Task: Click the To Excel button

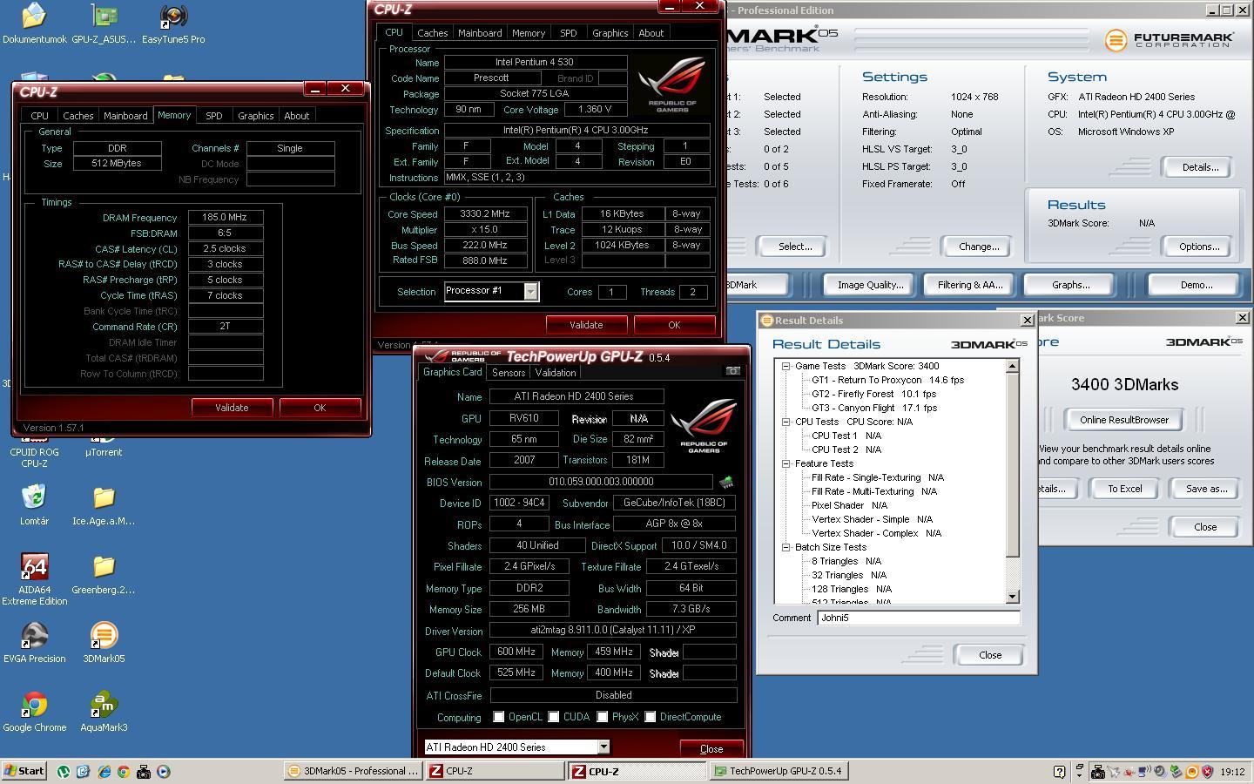Action: 1124,489
